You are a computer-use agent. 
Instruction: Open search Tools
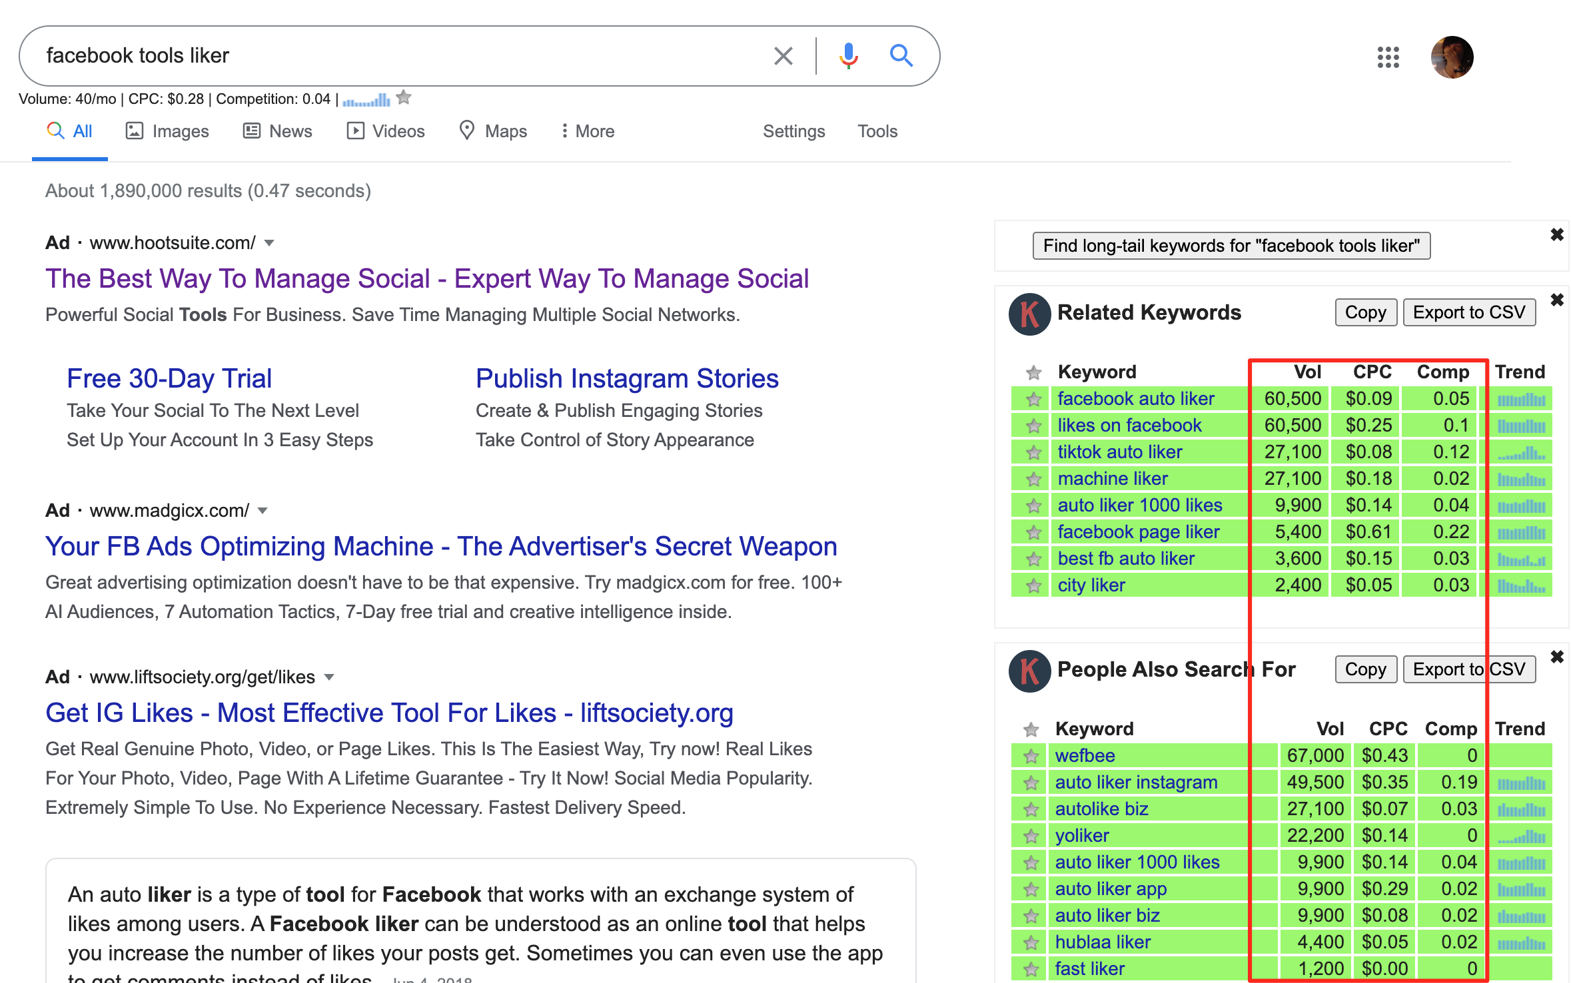877,131
